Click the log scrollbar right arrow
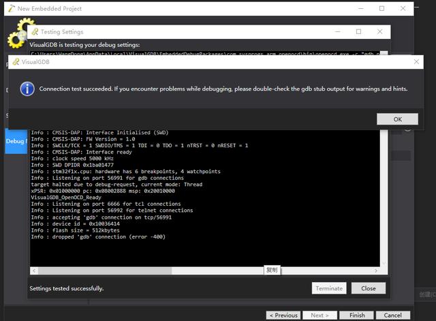Viewport: 436px width, 321px height. pyautogui.click(x=376, y=271)
